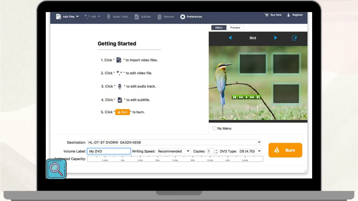
Task: Click the magnifier icon at bottom left
Action: [x=56, y=169]
